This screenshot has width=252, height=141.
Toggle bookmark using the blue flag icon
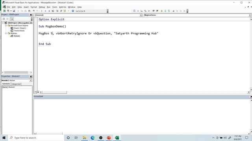[x=173, y=11]
